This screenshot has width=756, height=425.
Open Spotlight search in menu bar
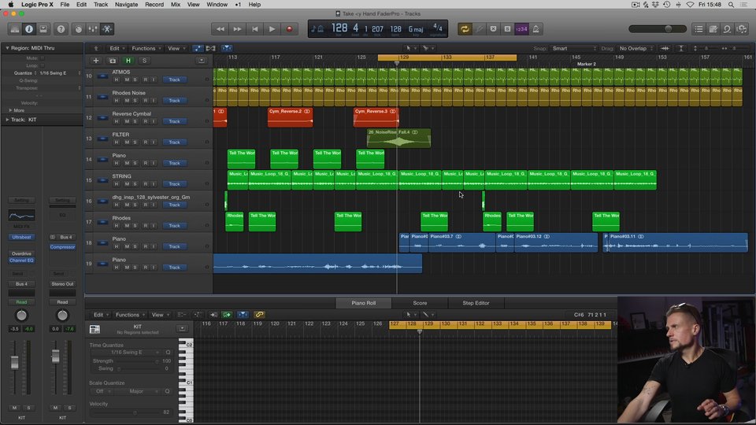point(731,5)
